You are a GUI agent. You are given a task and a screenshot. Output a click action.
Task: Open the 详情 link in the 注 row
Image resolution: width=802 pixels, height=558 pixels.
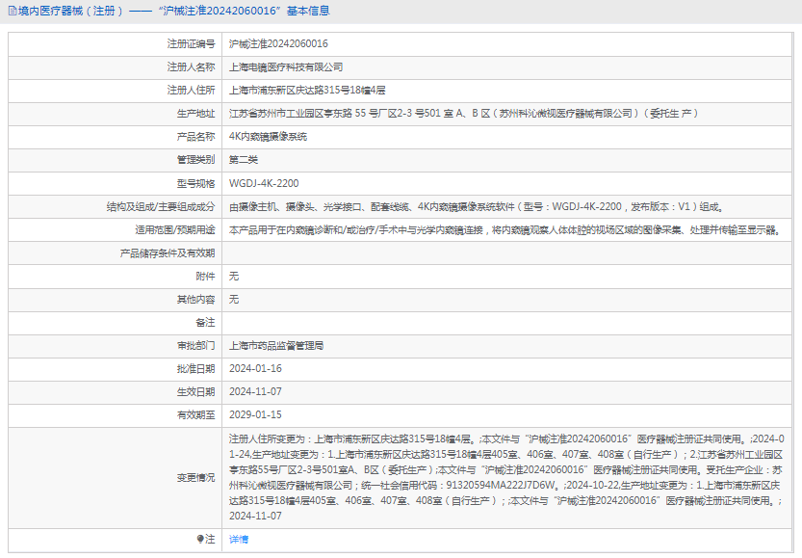coord(239,539)
